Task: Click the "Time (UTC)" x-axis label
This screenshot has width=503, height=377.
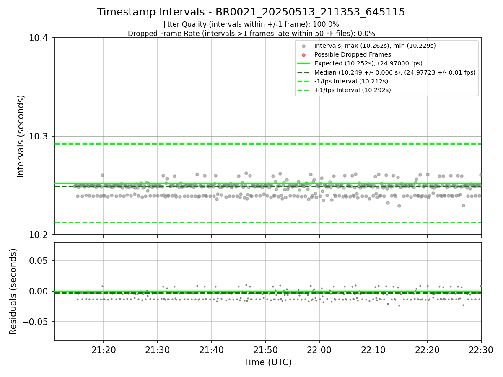Action: [x=267, y=362]
